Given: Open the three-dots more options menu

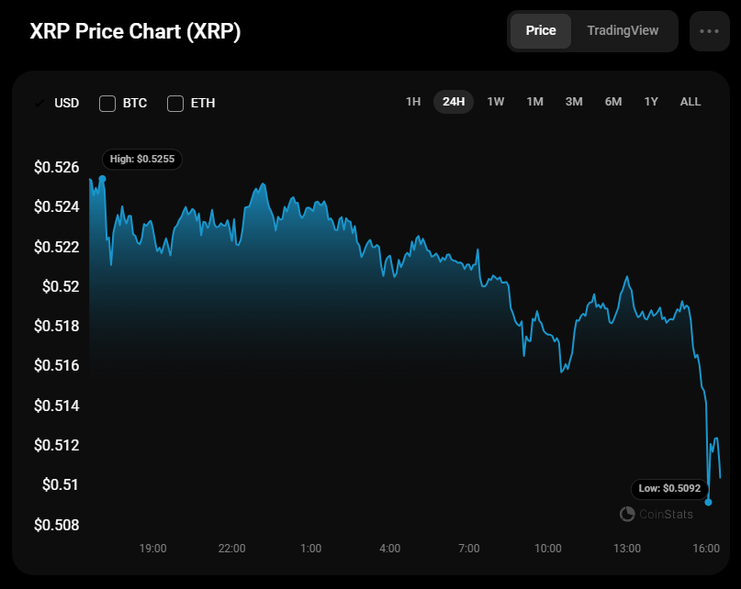Looking at the screenshot, I should click(x=709, y=31).
